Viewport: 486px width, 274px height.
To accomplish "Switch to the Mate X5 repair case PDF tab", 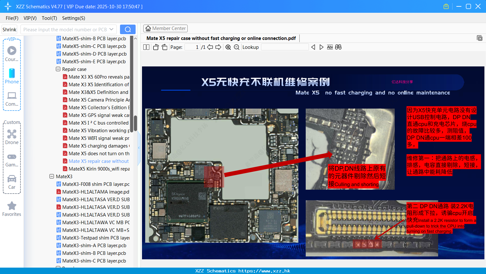I will [221, 38].
